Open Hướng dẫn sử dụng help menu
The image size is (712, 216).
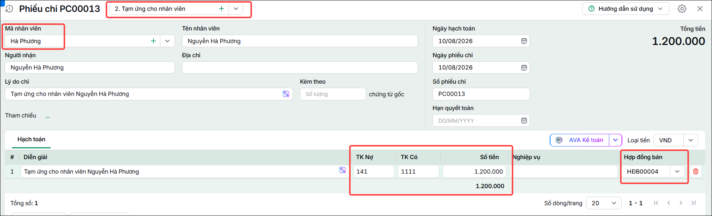(x=626, y=9)
